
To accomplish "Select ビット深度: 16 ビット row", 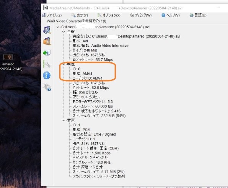I will tap(88, 167).
